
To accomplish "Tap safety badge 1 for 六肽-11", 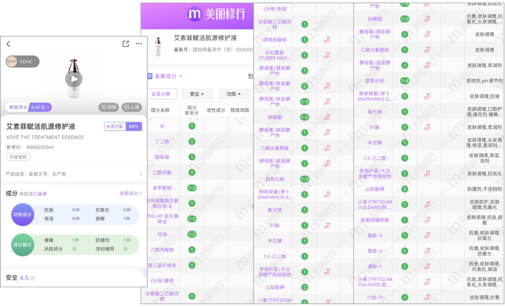I will pos(404,298).
